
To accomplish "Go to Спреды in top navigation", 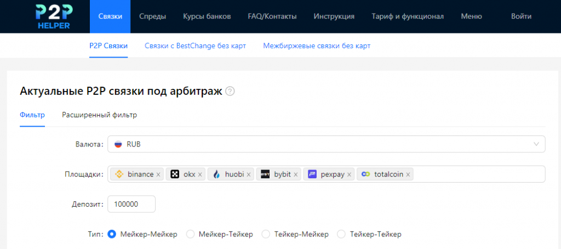I will pos(153,16).
